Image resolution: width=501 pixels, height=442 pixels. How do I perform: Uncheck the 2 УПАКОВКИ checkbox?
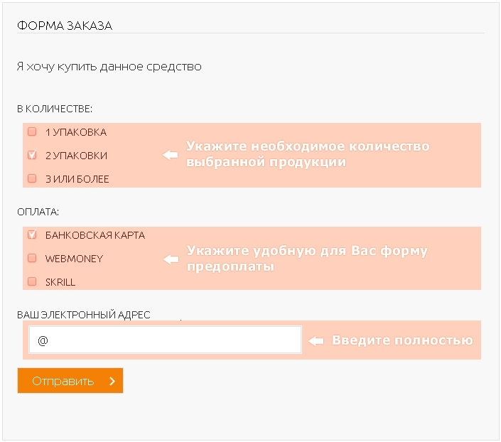(x=32, y=155)
